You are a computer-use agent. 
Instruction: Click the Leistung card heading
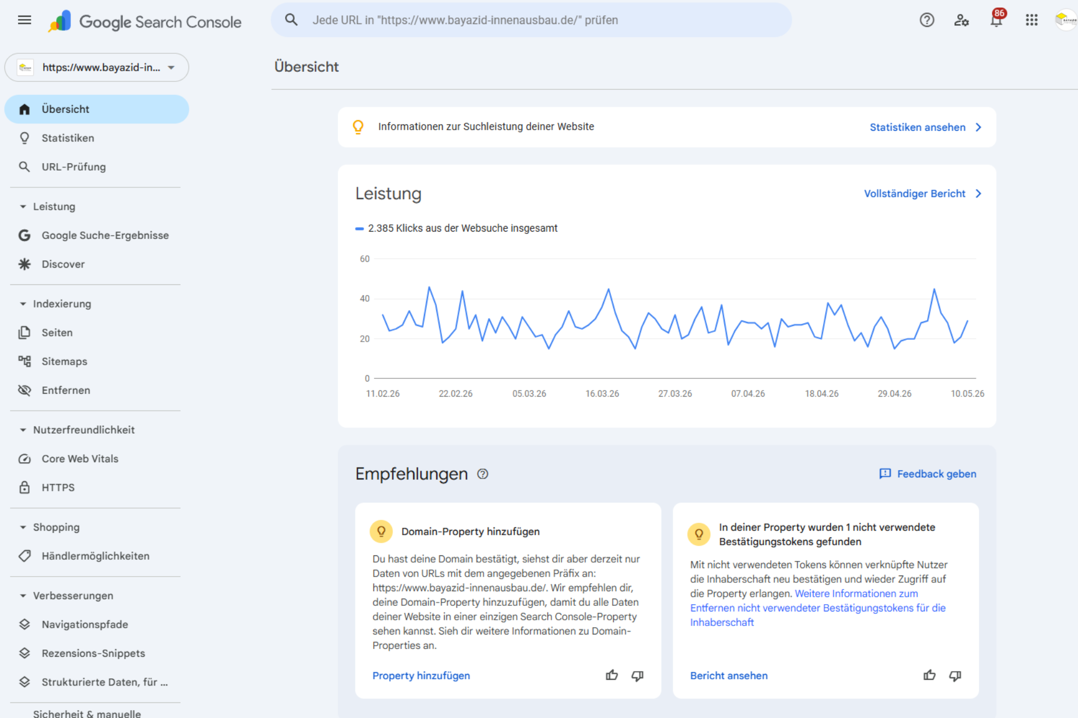[x=388, y=194]
